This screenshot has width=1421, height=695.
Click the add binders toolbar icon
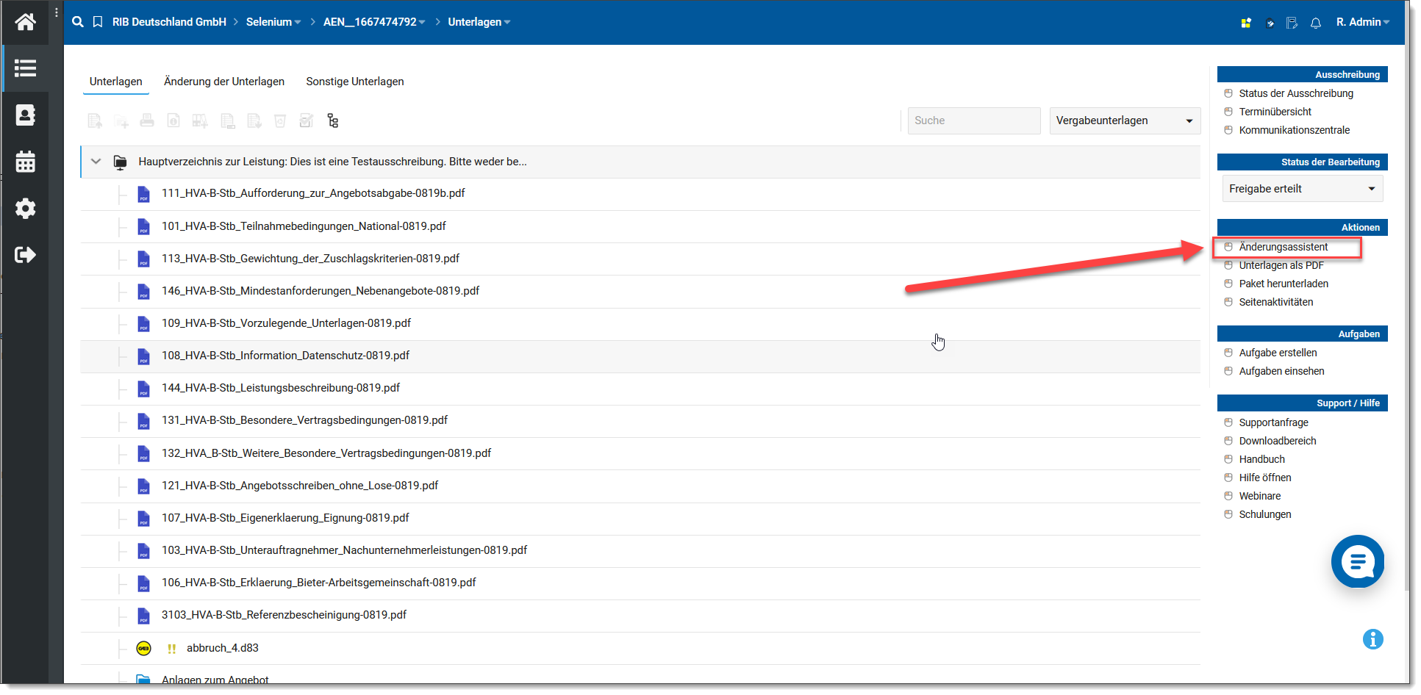200,120
